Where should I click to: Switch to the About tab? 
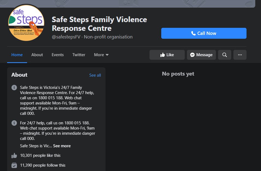tap(37, 55)
